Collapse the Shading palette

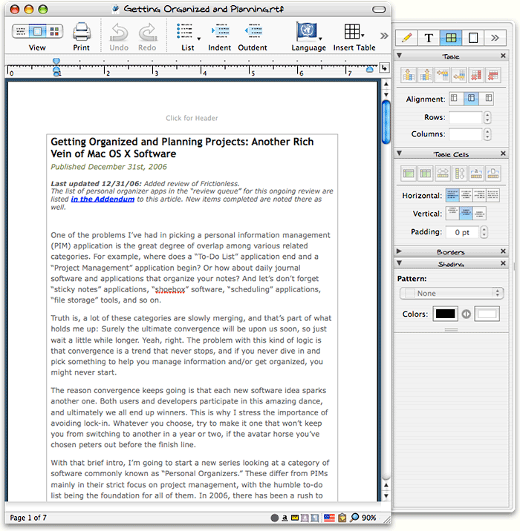click(x=399, y=263)
